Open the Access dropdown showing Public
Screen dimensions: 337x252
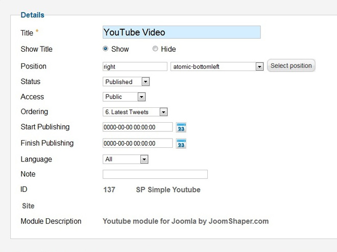[x=141, y=97]
